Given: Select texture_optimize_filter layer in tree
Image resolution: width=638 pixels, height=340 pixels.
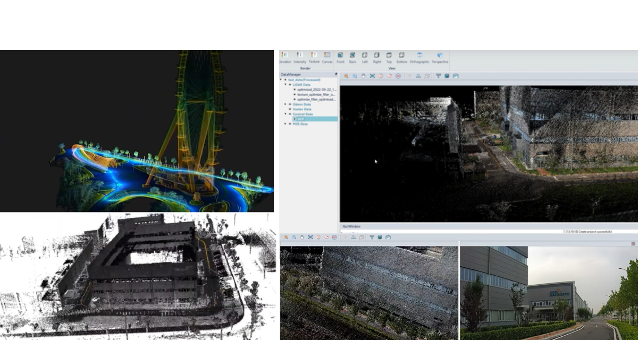Looking at the screenshot, I should click(x=316, y=95).
